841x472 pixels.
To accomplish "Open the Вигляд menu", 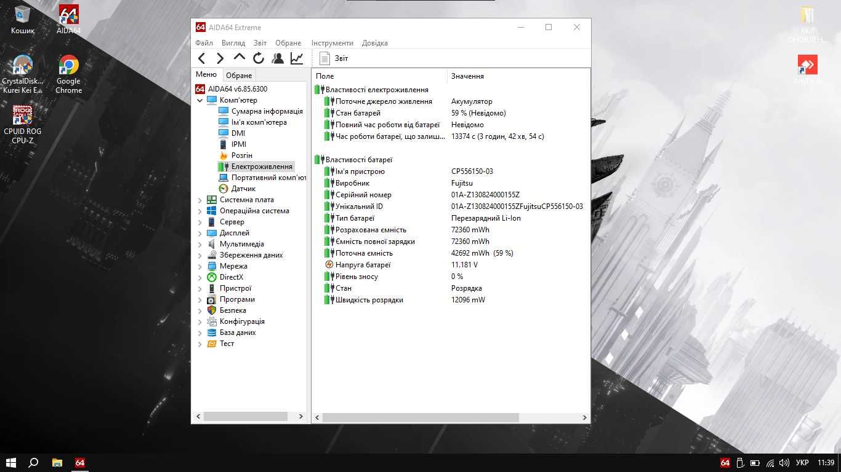I will [233, 43].
